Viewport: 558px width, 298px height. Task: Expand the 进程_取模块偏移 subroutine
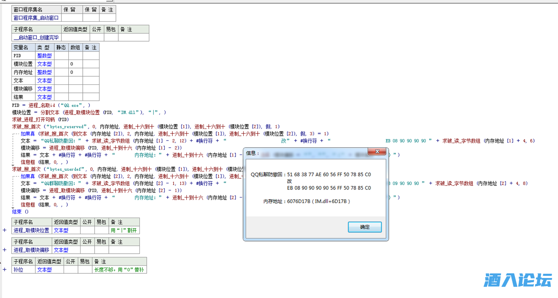[5, 250]
